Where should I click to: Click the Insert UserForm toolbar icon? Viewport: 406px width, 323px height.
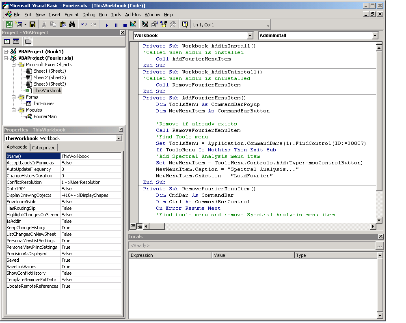click(19, 25)
